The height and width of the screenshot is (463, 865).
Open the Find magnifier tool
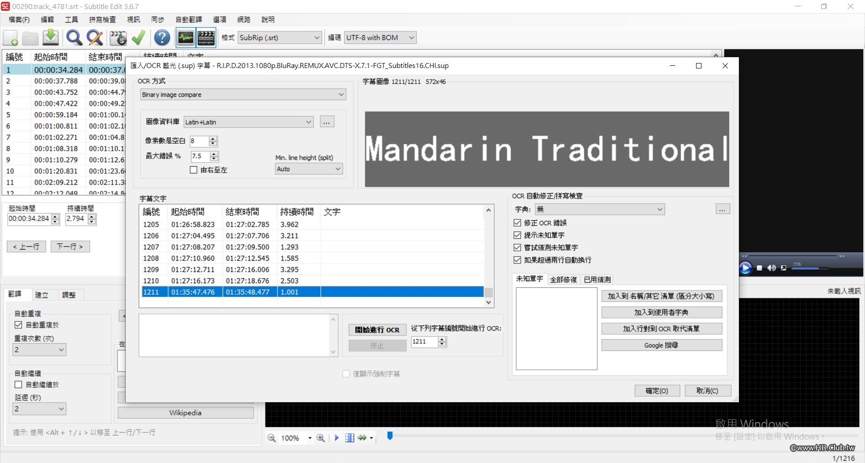tap(74, 38)
